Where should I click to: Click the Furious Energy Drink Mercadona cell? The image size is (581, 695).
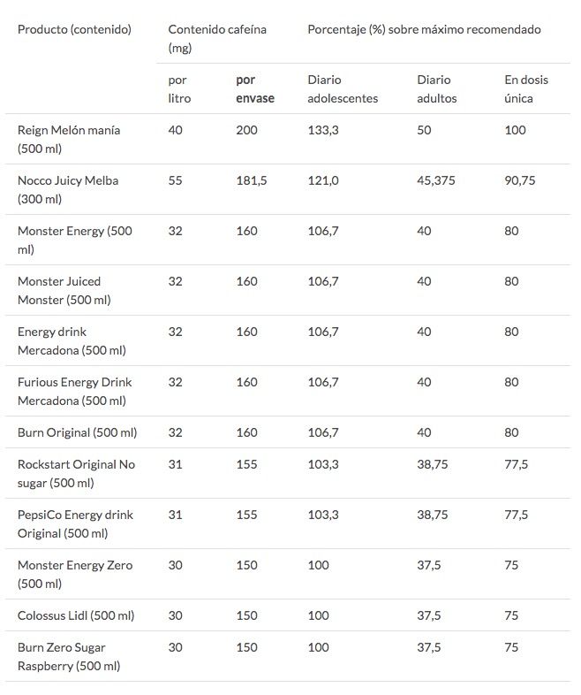click(74, 391)
